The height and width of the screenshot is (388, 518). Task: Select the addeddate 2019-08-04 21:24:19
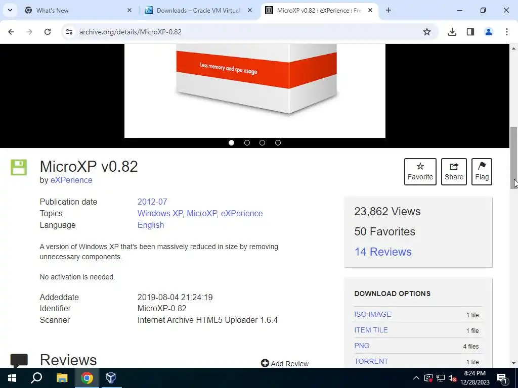click(175, 297)
